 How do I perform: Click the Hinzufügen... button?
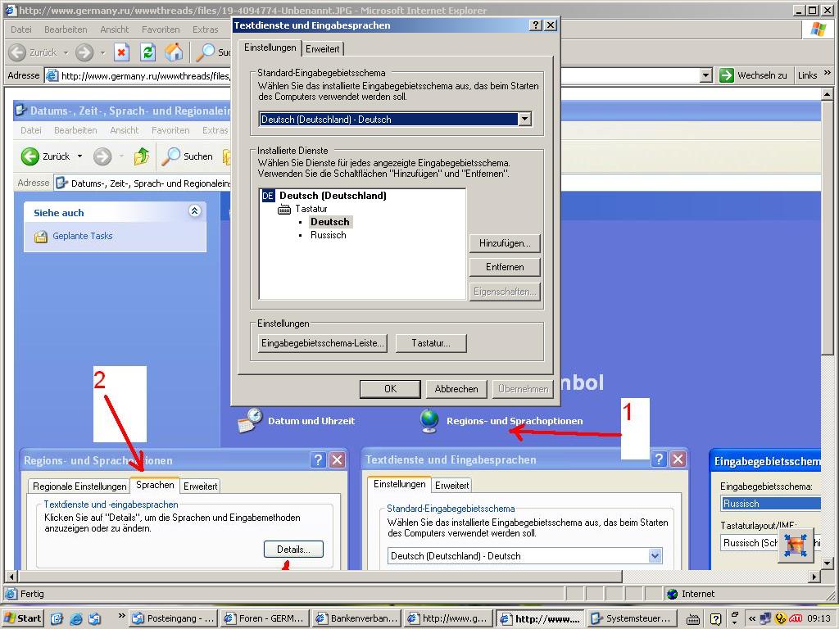tap(505, 243)
